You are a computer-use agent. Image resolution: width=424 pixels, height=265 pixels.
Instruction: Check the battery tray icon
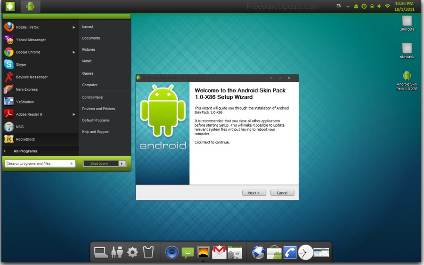[x=372, y=6]
